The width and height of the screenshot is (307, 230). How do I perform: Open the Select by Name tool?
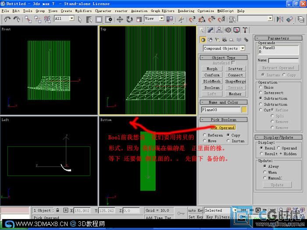tap(89, 19)
